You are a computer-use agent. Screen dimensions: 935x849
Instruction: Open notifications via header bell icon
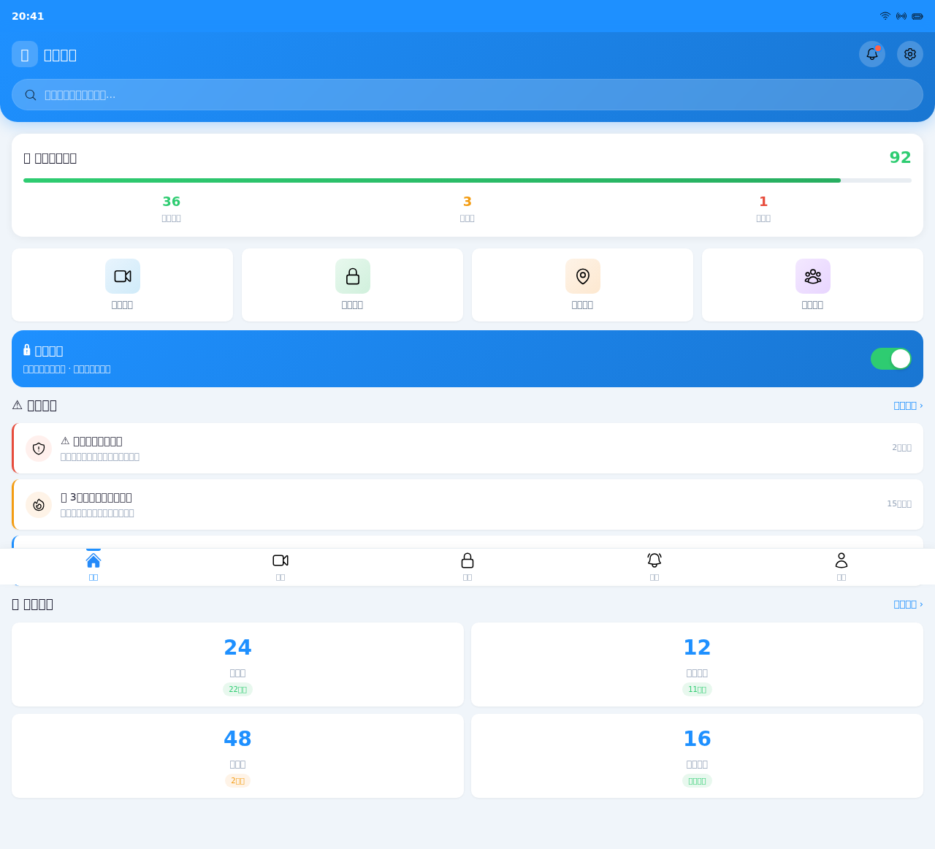pos(872,54)
